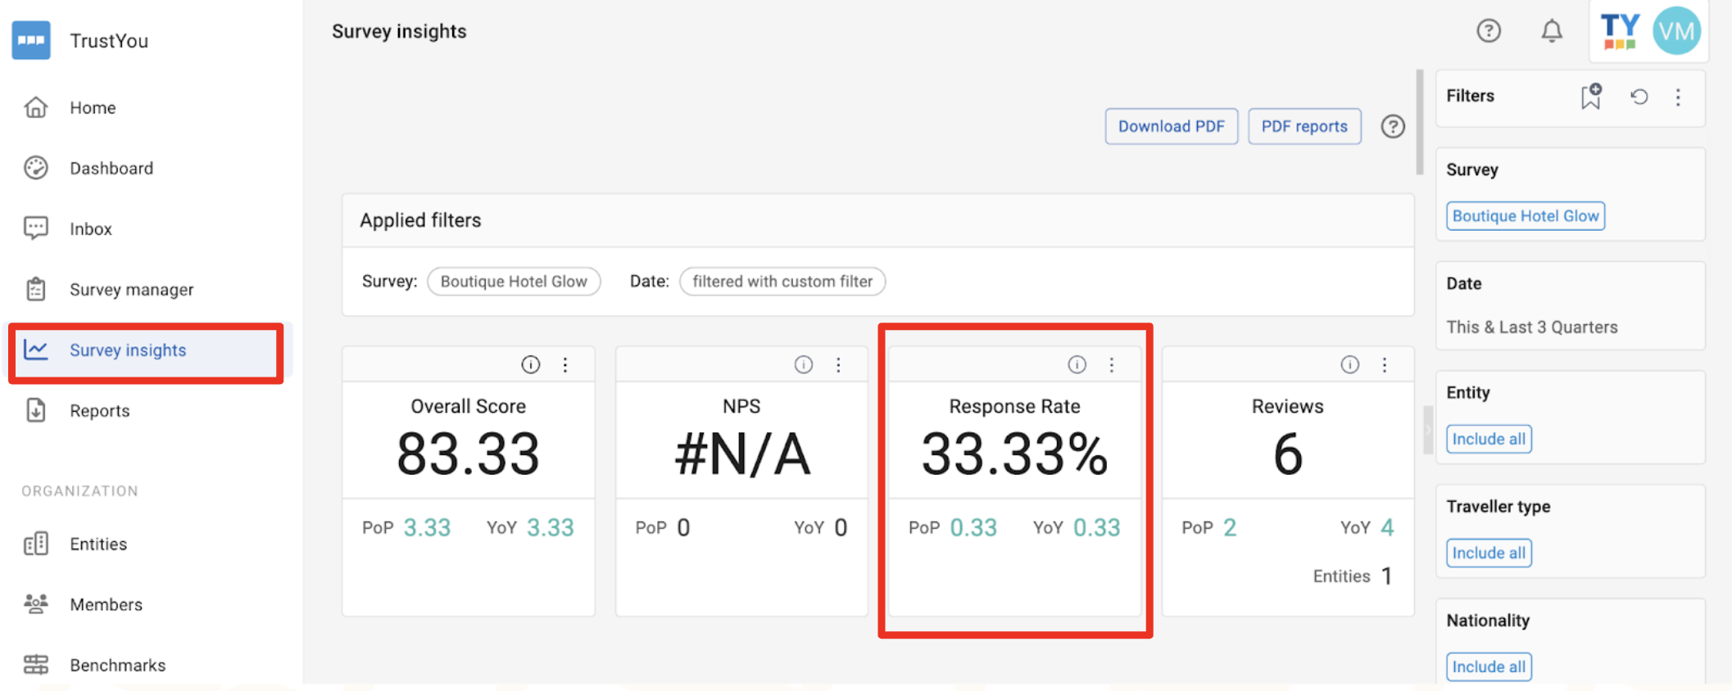
Task: Open info icon on NPS card
Action: click(x=804, y=364)
